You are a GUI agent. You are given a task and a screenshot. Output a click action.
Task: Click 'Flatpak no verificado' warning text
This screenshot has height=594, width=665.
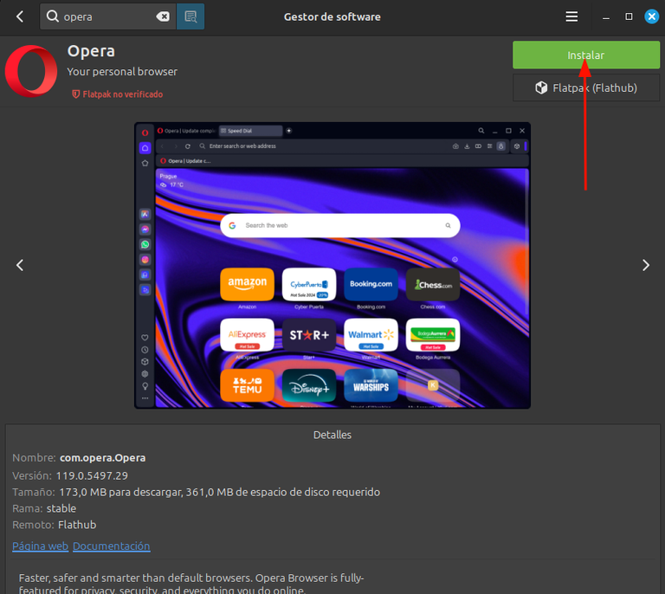coord(123,94)
